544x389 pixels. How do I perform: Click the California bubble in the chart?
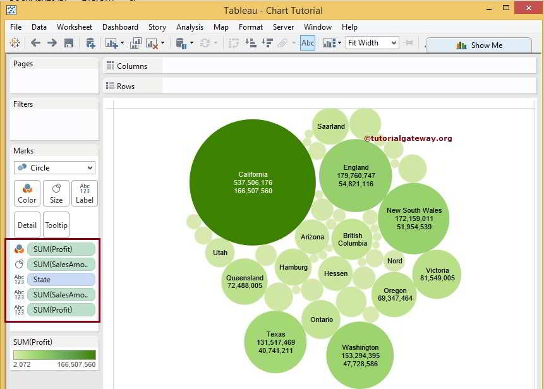point(253,182)
